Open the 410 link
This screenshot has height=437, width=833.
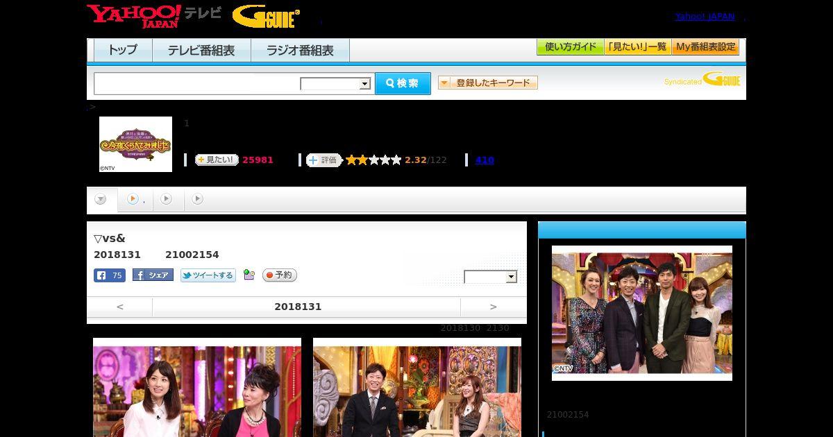tap(485, 160)
